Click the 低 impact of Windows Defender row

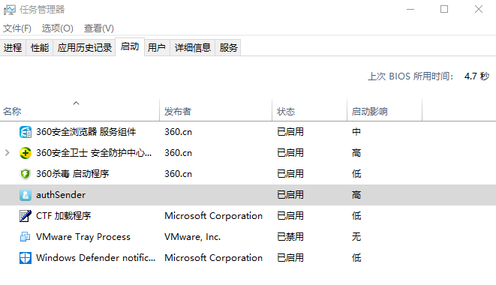click(x=356, y=258)
